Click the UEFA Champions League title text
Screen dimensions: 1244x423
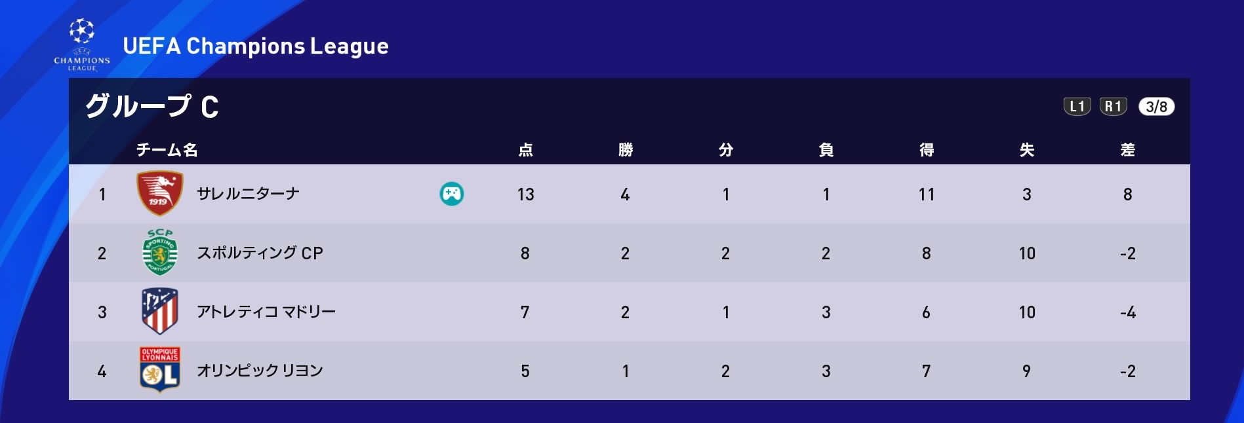[256, 46]
